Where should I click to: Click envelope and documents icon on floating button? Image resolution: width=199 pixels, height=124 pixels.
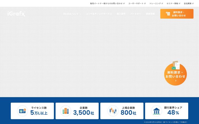176,65
